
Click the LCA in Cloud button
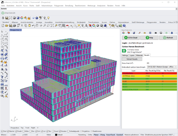131,38
